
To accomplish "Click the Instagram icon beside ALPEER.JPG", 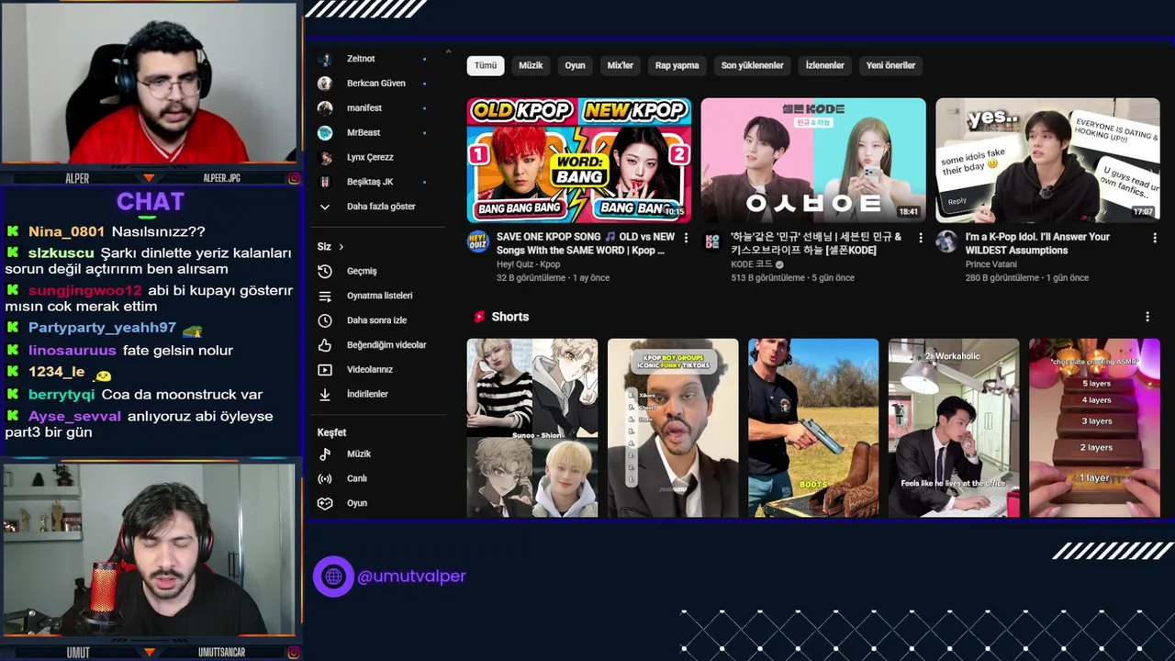I will coord(294,178).
